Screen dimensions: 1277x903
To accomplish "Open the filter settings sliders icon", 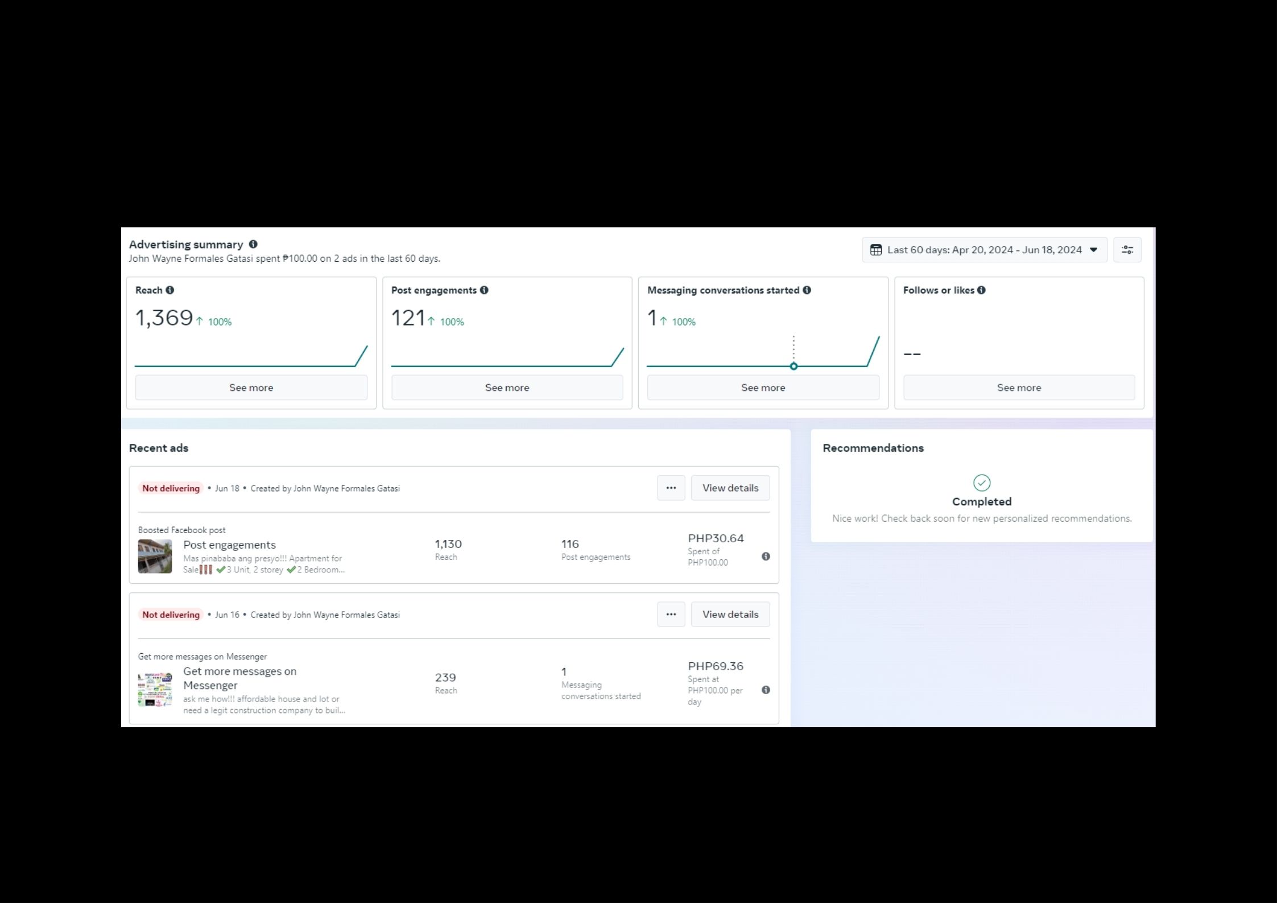I will [x=1127, y=250].
